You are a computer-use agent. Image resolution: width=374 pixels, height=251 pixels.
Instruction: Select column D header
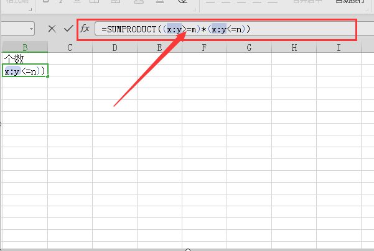point(115,47)
